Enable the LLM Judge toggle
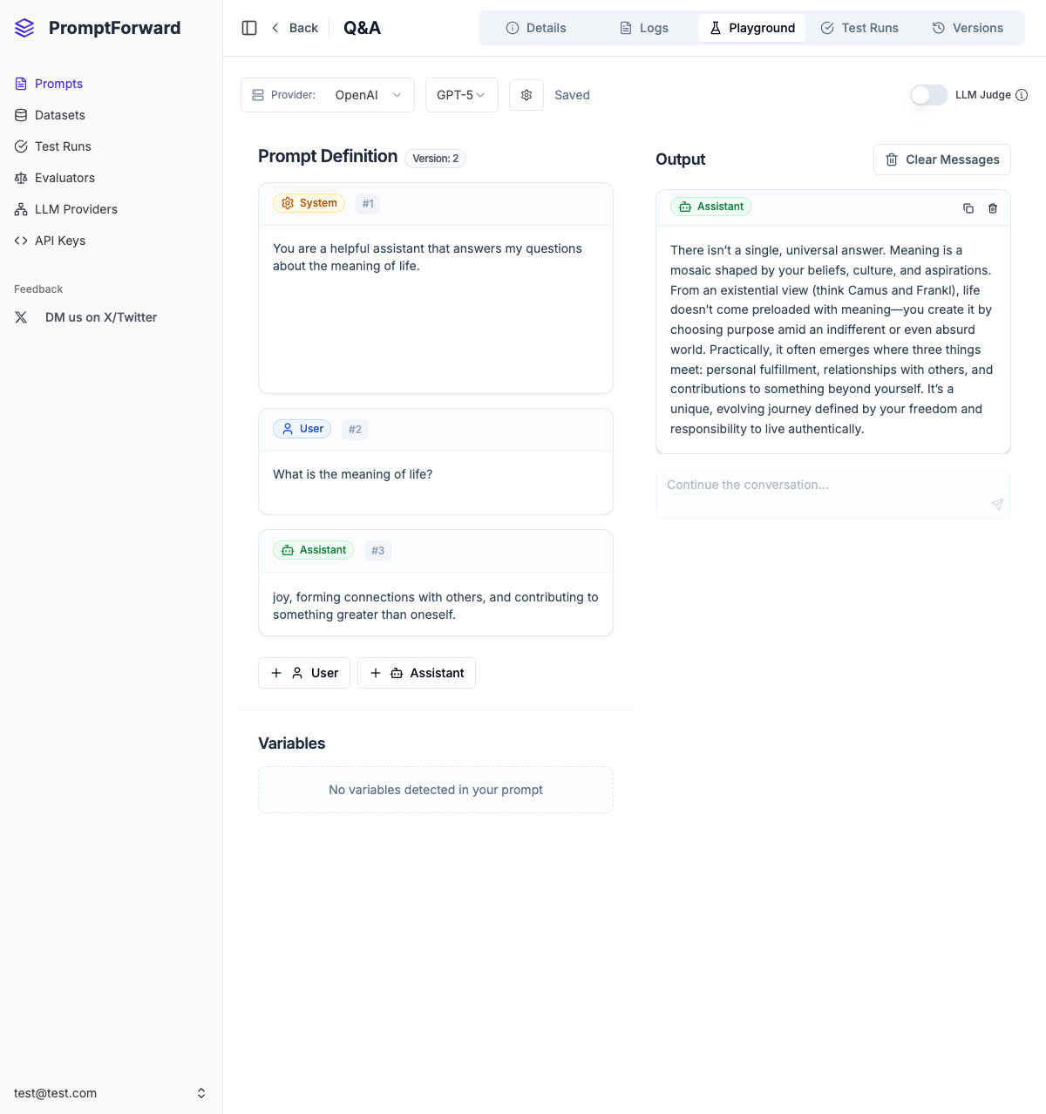Viewport: 1046px width, 1114px height. (x=928, y=95)
